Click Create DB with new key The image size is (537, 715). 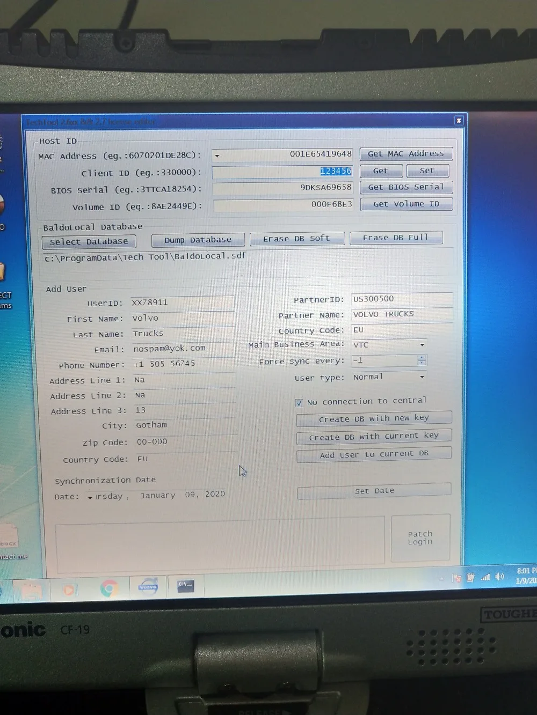(374, 418)
